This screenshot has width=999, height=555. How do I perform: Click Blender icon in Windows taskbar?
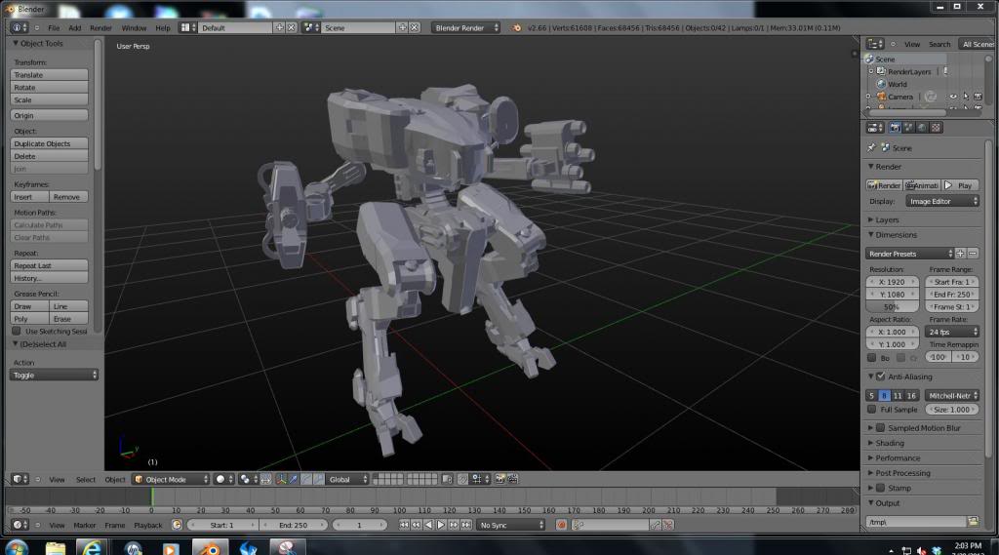pos(209,547)
